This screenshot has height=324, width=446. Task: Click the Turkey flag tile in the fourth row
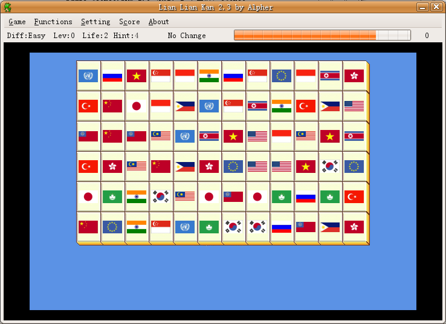coord(88,166)
